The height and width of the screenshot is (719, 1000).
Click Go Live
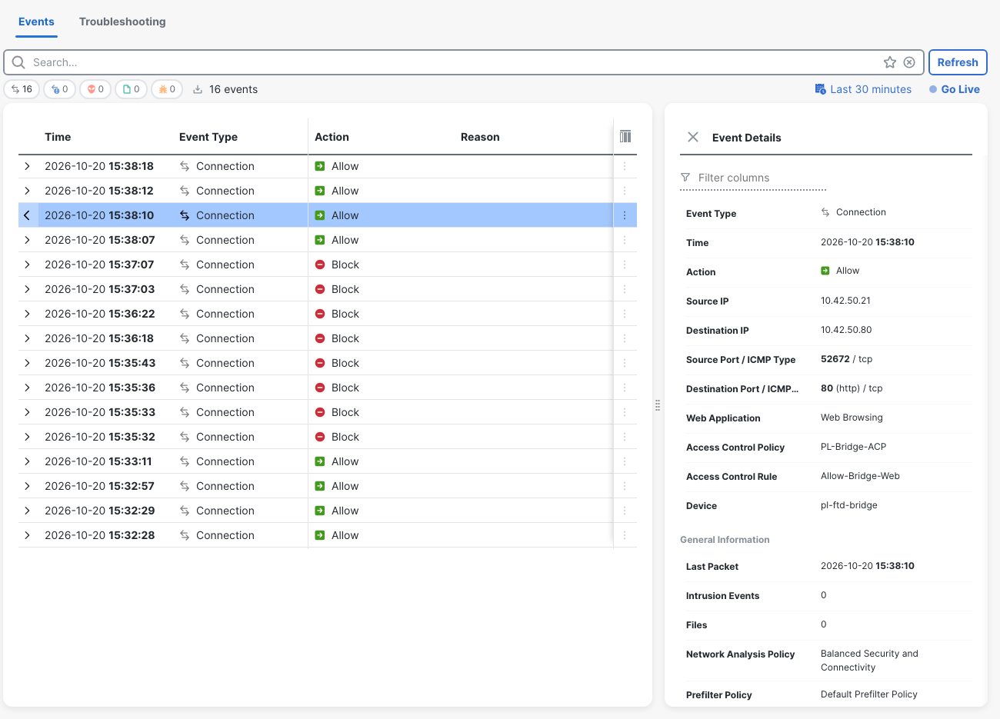[x=955, y=89]
